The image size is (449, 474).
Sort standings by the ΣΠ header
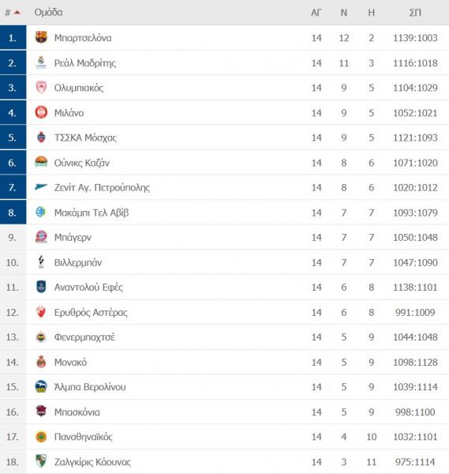coord(415,13)
